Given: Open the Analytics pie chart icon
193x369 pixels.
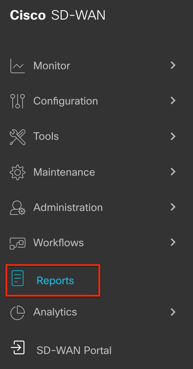Looking at the screenshot, I should pos(17,313).
